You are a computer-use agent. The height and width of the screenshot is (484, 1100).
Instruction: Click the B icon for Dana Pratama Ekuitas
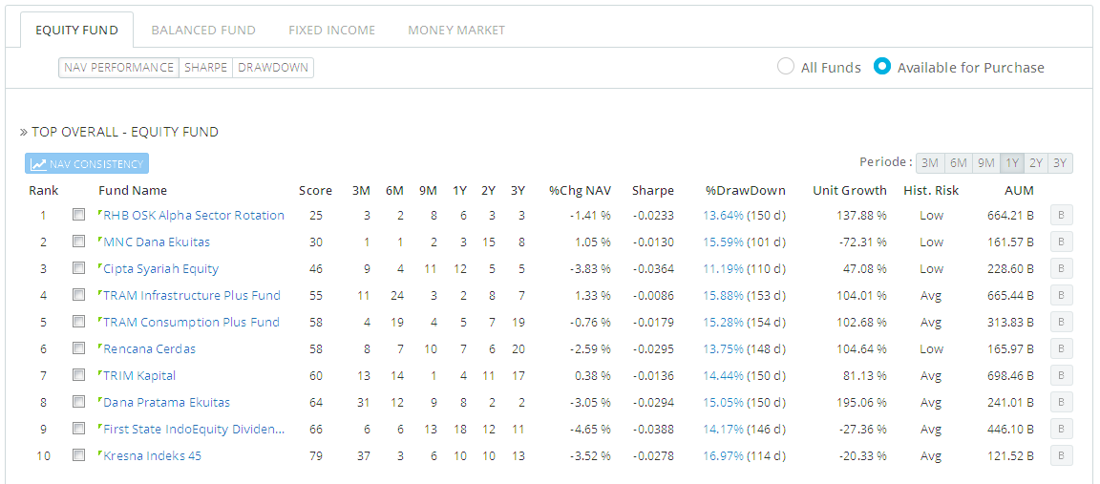[x=1061, y=403]
